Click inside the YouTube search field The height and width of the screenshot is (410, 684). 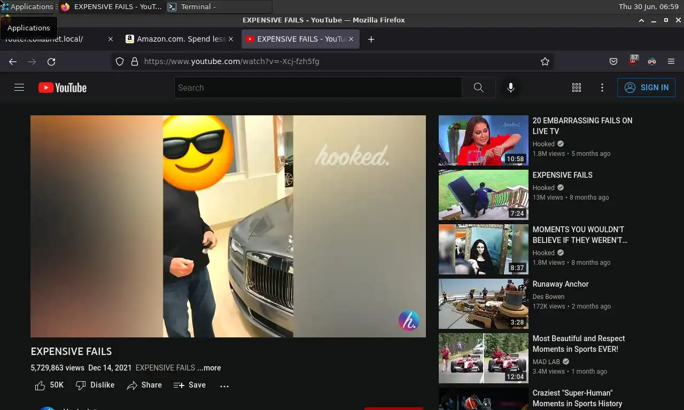[x=318, y=88]
